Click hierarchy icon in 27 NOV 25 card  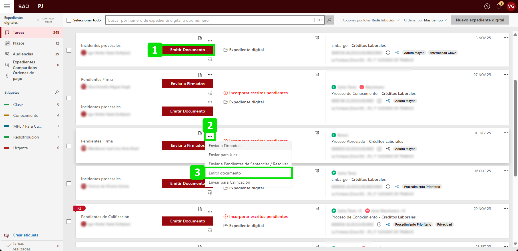point(388,101)
